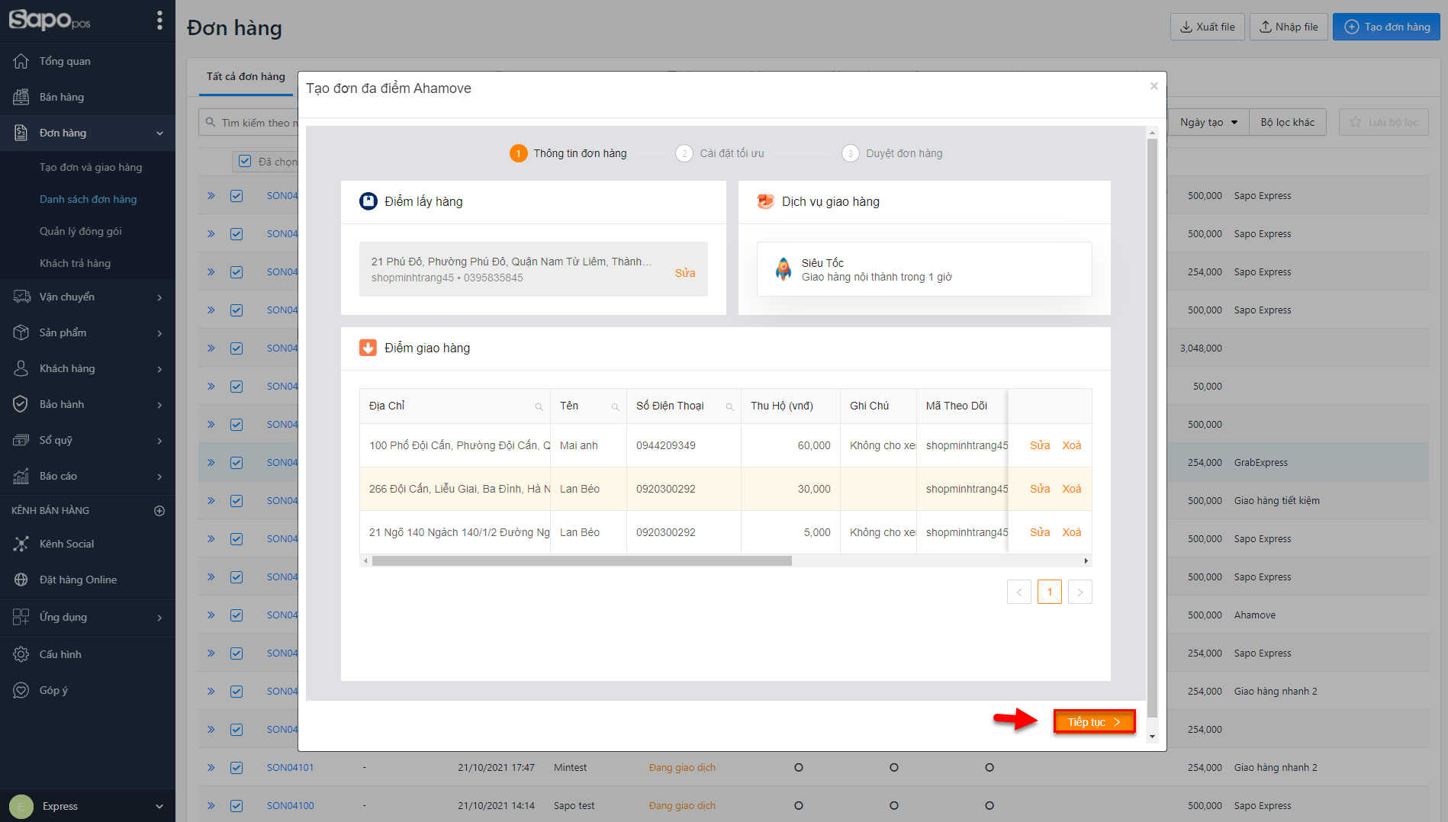This screenshot has width=1448, height=822.
Task: Click the Express account avatar
Action: (21, 806)
